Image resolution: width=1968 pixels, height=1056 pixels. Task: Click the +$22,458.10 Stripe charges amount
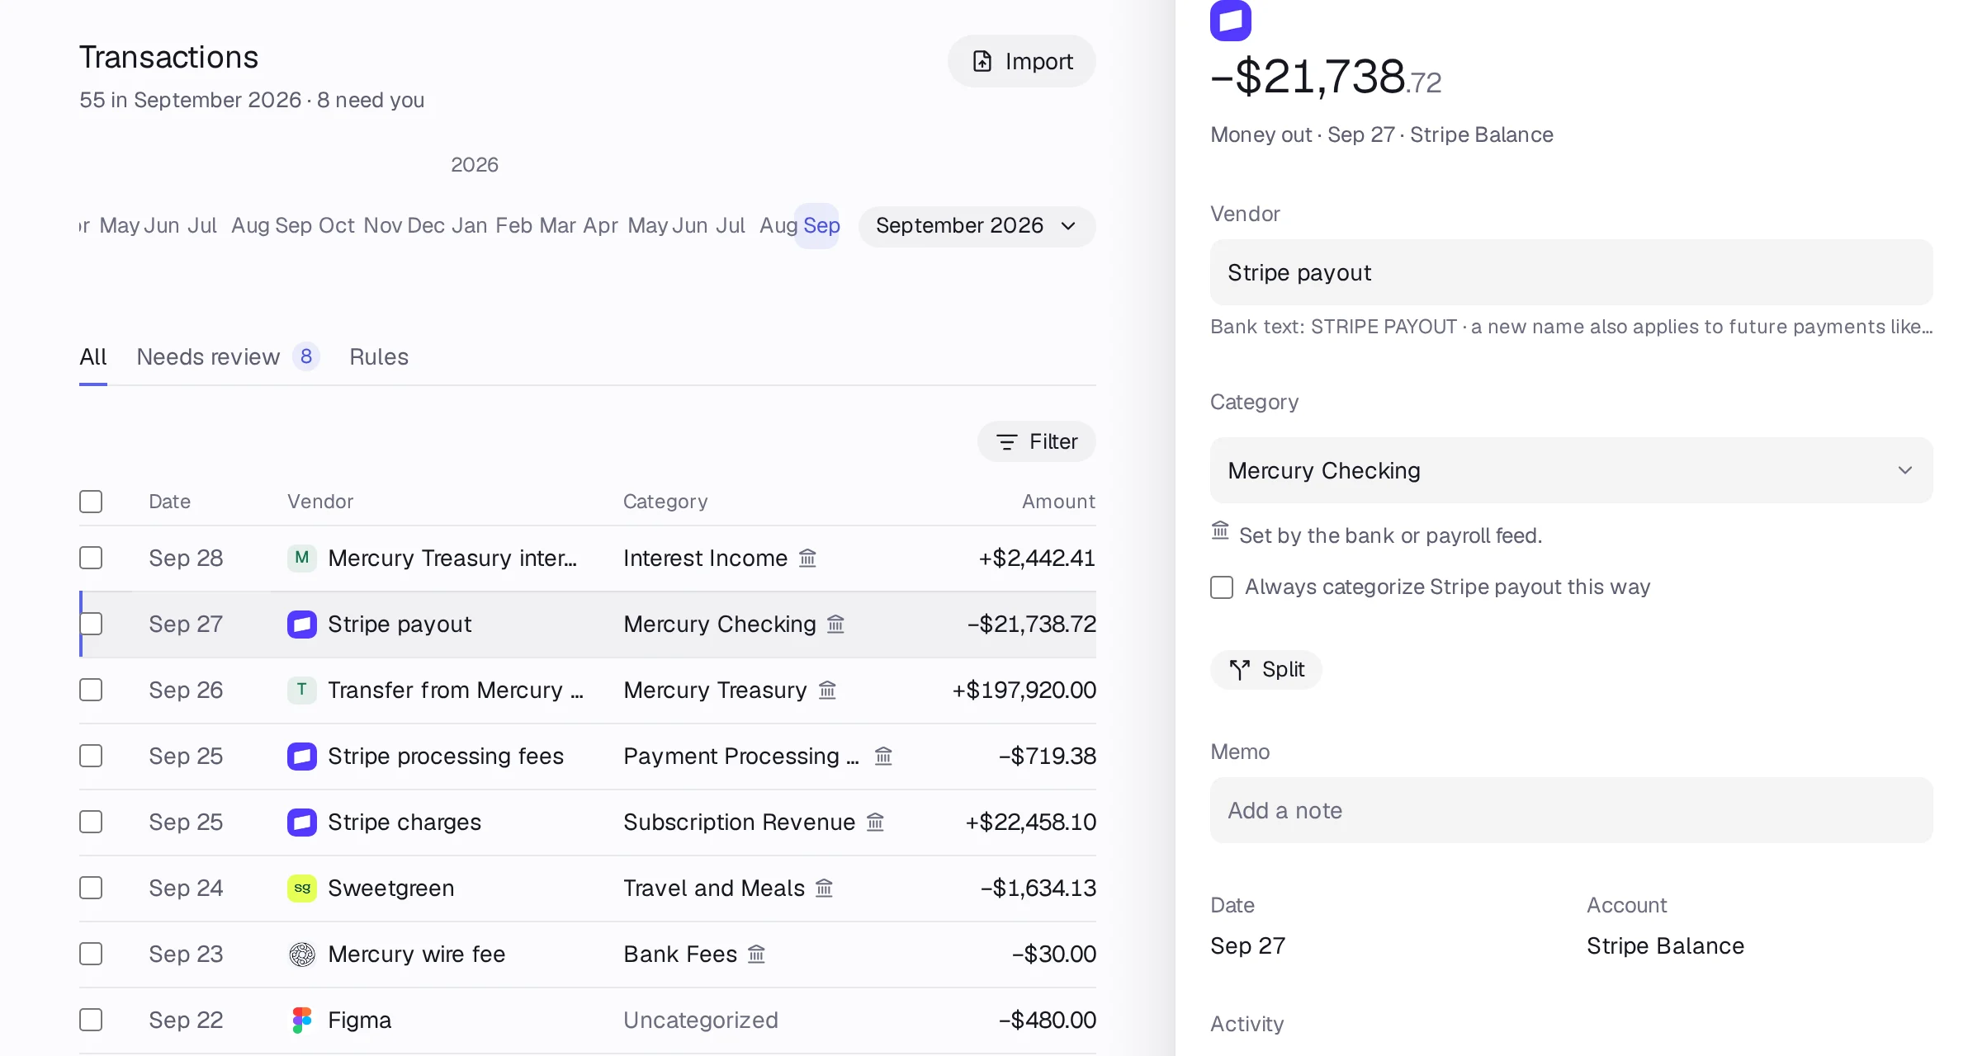[1031, 822]
